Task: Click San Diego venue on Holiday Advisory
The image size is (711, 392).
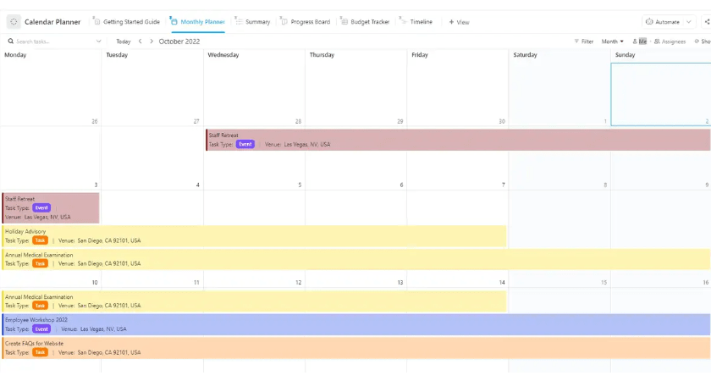Action: [x=109, y=240]
